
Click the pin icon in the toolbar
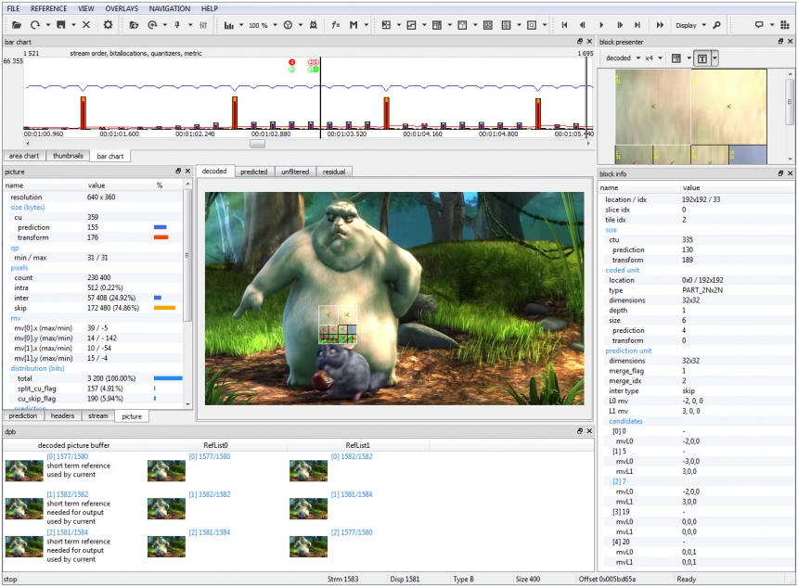[177, 25]
